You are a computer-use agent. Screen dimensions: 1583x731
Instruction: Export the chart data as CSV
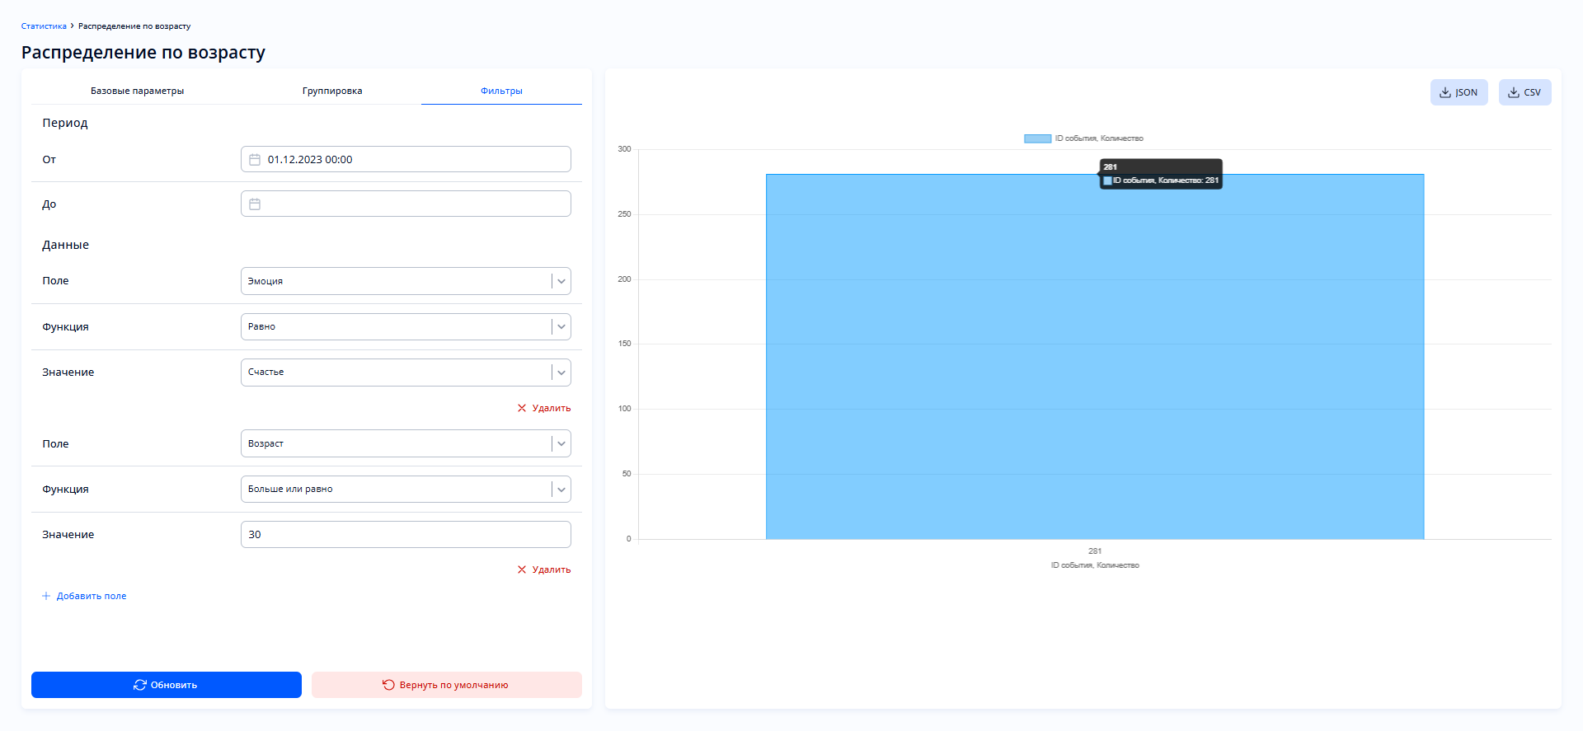[1524, 92]
